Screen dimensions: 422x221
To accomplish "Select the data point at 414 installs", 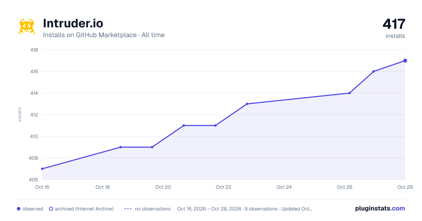I will point(349,93).
